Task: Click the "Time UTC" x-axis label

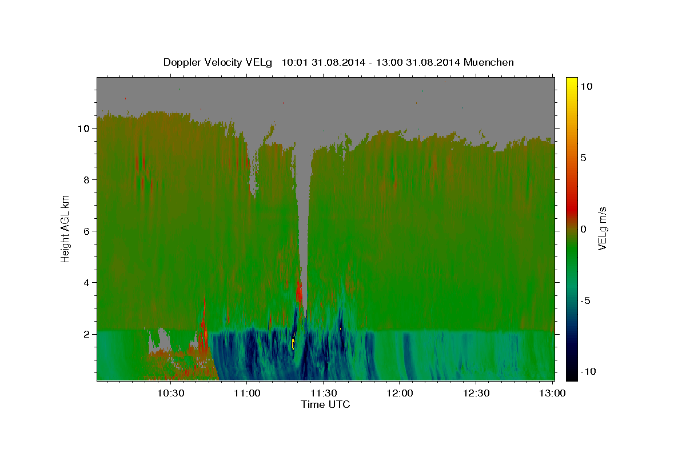Action: (x=325, y=404)
